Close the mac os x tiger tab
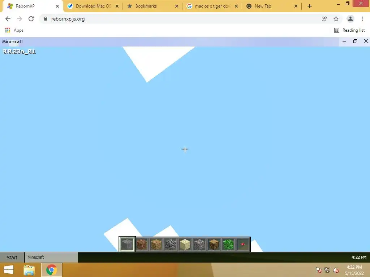Viewport: 370px width, 277px height. [236, 6]
